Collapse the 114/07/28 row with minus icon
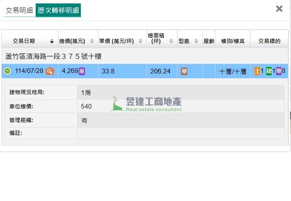 (8, 71)
